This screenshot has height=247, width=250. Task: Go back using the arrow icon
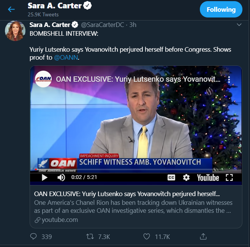tap(11, 9)
